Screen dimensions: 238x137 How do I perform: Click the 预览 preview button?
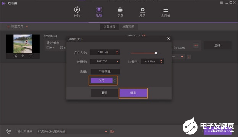tap(101, 80)
